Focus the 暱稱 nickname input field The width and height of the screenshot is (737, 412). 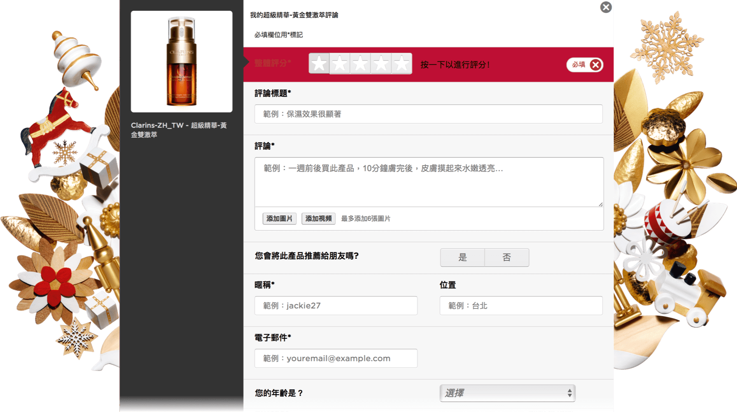336,306
